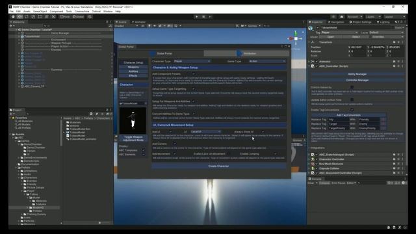Click the Play button
416x234 pixels.
(x=196, y=17)
